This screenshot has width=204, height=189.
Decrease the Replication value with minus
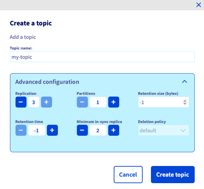[x=21, y=102]
